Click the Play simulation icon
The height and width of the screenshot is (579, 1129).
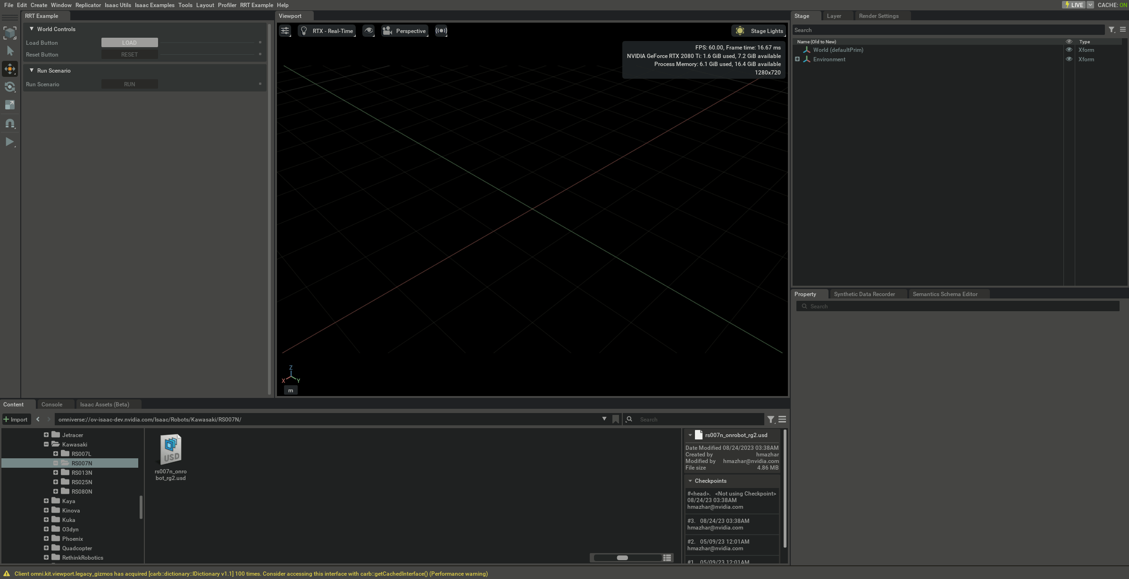10,141
